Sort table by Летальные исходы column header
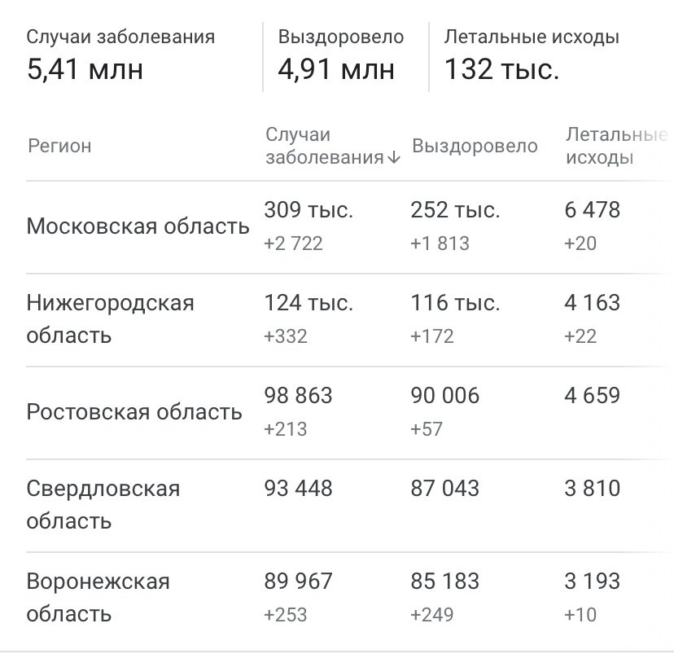This screenshot has width=674, height=654. pyautogui.click(x=616, y=147)
